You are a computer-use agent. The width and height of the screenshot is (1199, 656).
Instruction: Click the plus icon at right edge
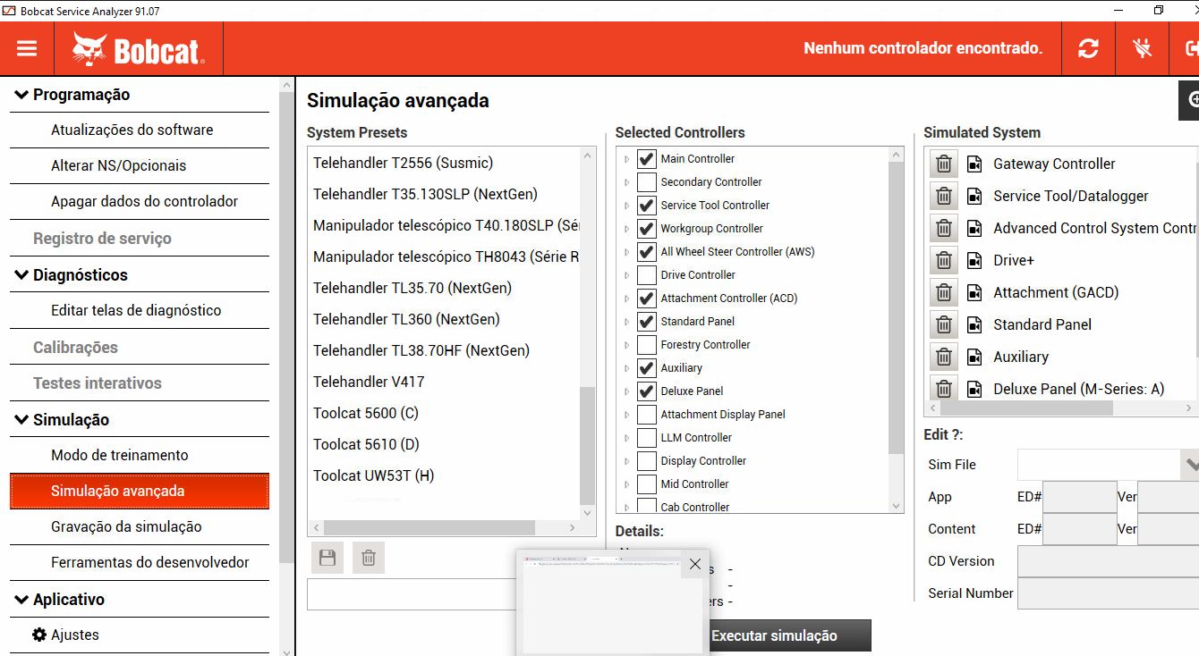[x=1190, y=99]
